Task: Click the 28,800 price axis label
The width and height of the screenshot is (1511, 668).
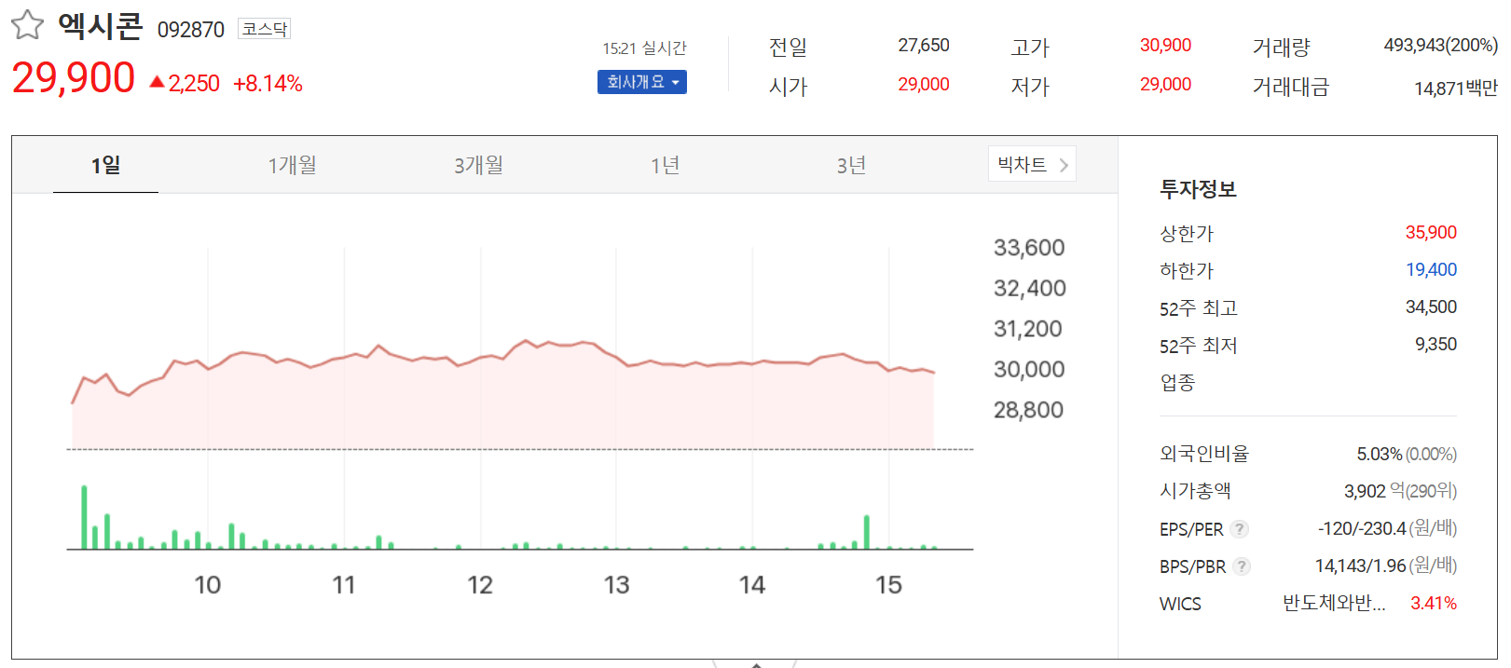Action: 1028,410
